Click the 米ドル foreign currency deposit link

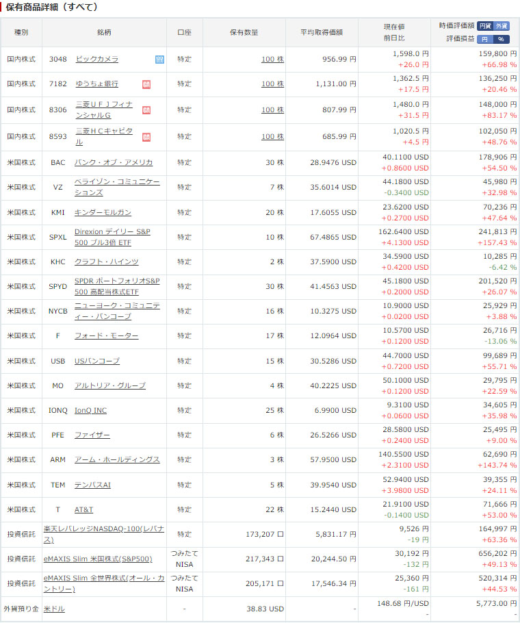54,609
